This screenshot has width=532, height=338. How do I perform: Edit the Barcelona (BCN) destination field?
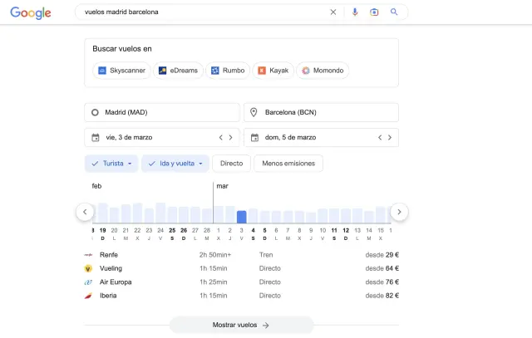pyautogui.click(x=321, y=112)
